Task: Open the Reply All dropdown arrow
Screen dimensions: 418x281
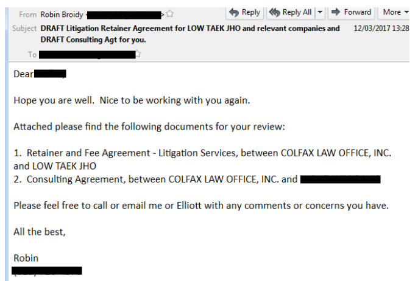Action: tap(320, 12)
